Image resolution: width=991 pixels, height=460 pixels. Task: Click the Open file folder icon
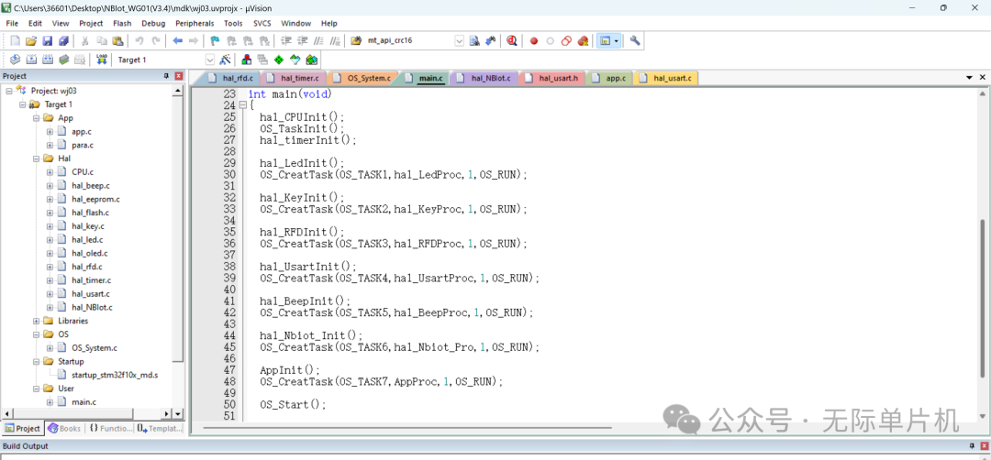(31, 41)
